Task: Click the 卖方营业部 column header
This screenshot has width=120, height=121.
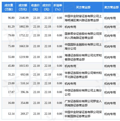Action: pyautogui.click(x=111, y=7)
